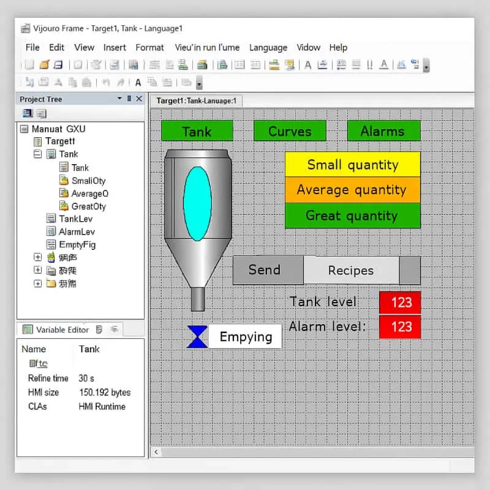Click the red 123 field next to Tank level
Screen dimensions: 490x490
(x=400, y=303)
